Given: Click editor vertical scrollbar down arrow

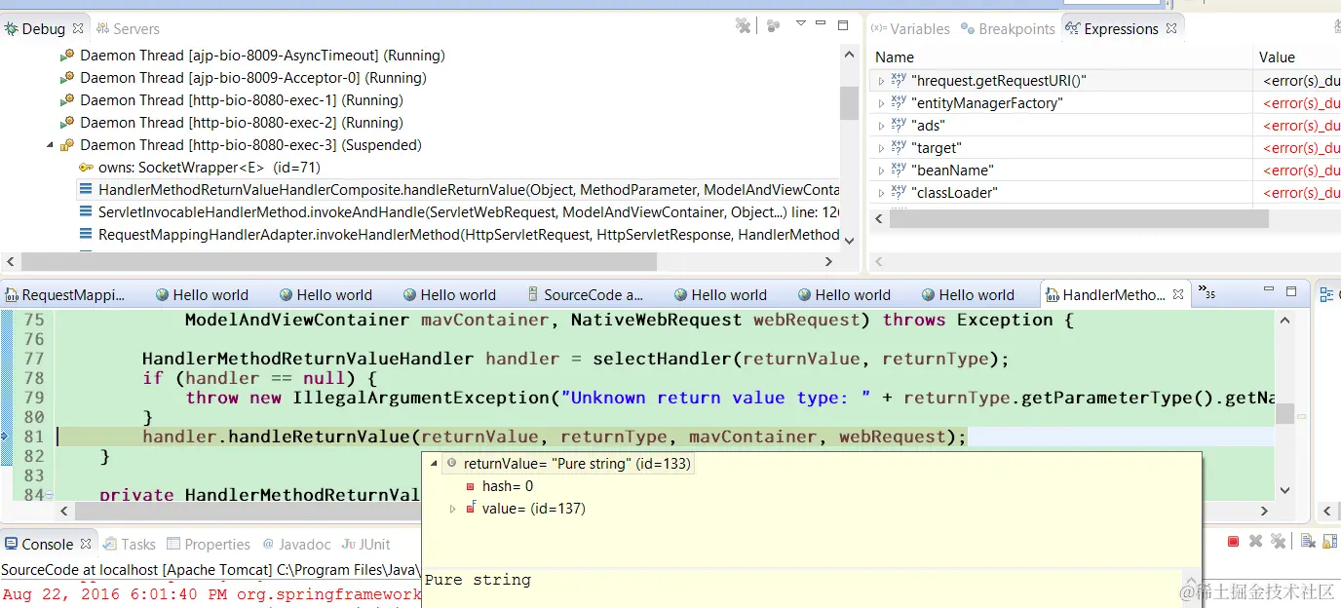Looking at the screenshot, I should (1285, 490).
